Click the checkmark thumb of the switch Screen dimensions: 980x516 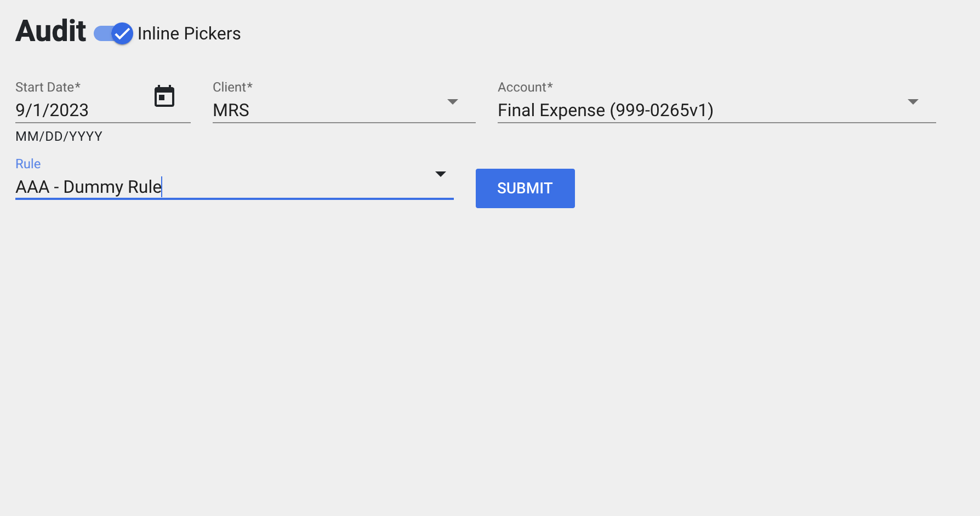pos(122,34)
